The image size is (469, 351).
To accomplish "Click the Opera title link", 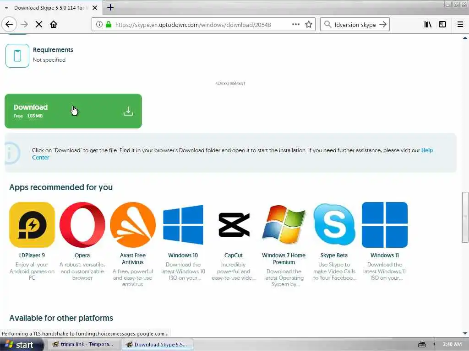I will [x=82, y=255].
